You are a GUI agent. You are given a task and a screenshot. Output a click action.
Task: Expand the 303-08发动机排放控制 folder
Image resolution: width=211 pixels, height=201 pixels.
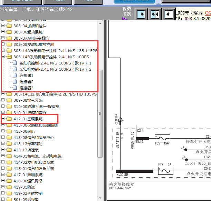(3, 44)
